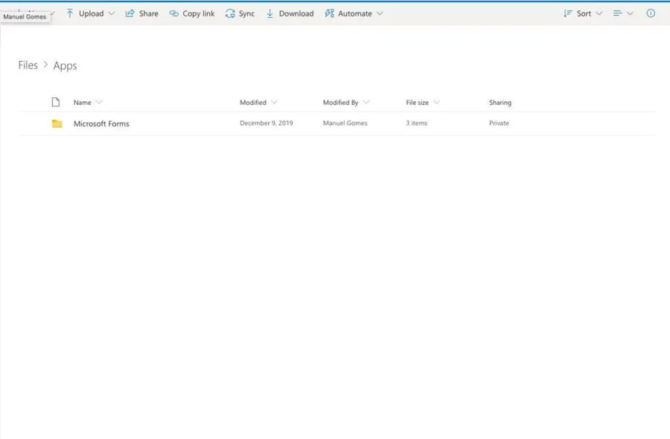Open the Sort options dropdown

coord(583,13)
